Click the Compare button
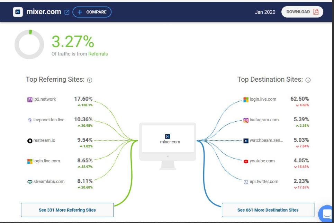Viewport: 334px width, 223px height. pyautogui.click(x=92, y=12)
